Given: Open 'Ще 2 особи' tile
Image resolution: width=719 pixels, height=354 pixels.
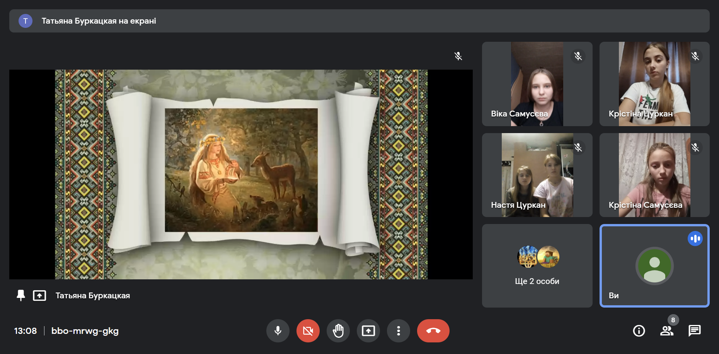Looking at the screenshot, I should coord(537,266).
